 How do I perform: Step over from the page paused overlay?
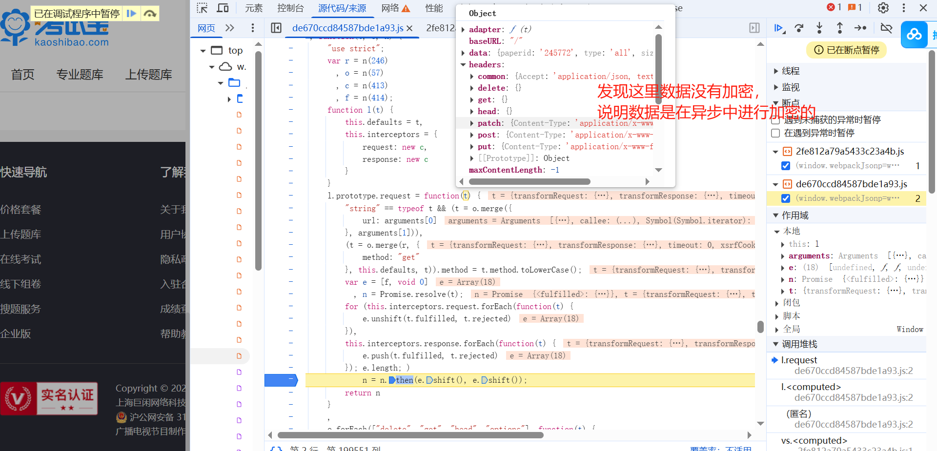click(150, 14)
